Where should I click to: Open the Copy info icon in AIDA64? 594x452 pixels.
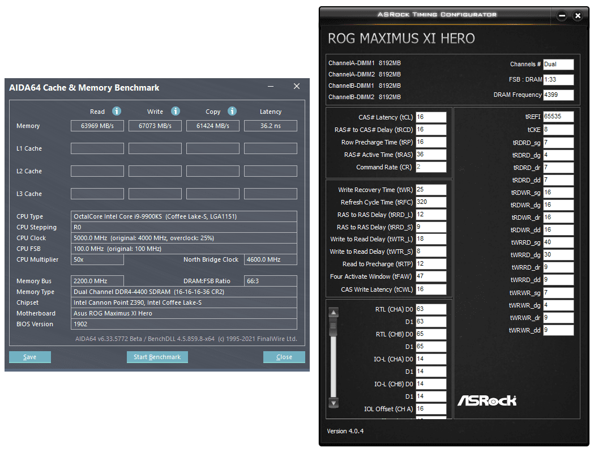pyautogui.click(x=232, y=111)
